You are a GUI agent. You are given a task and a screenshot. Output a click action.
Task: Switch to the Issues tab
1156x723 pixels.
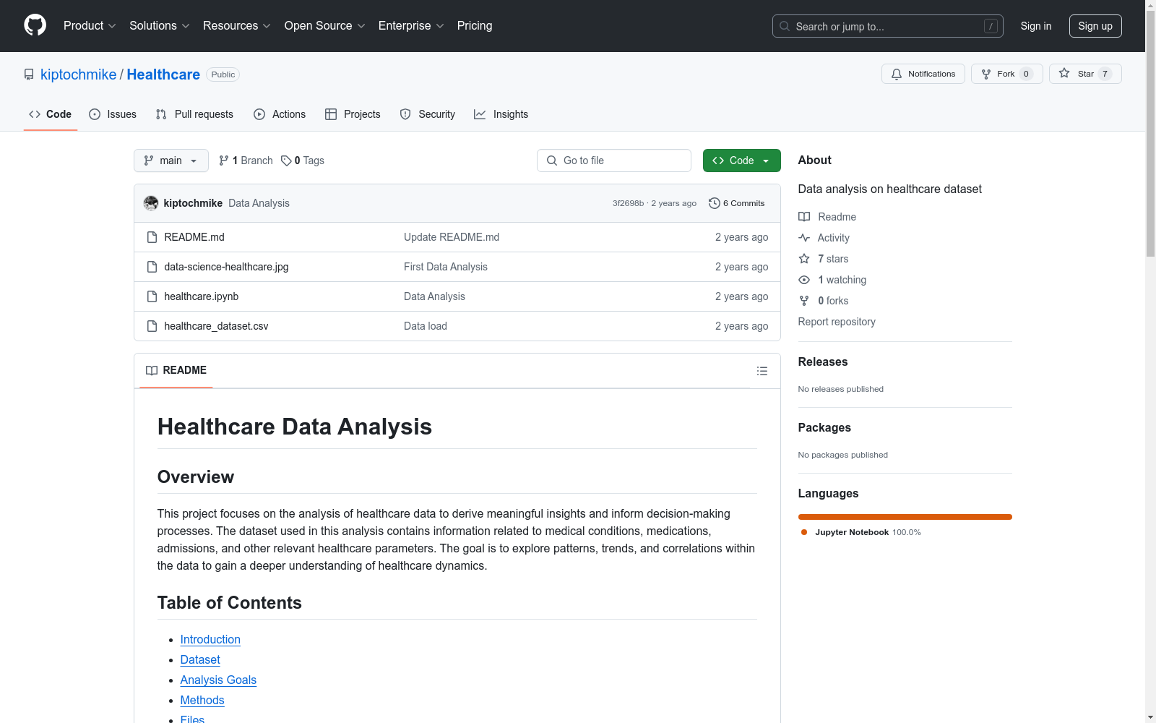(113, 114)
